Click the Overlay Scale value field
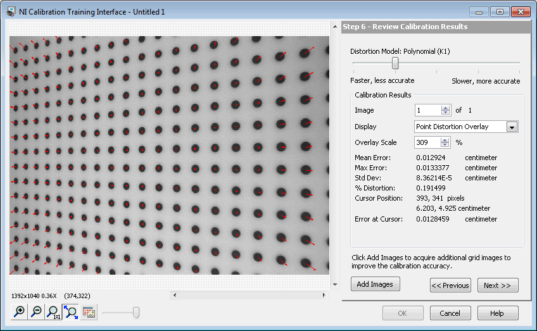 click(427, 142)
